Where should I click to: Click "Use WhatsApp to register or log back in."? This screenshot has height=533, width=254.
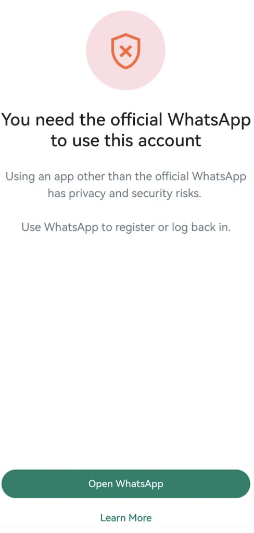(x=126, y=227)
